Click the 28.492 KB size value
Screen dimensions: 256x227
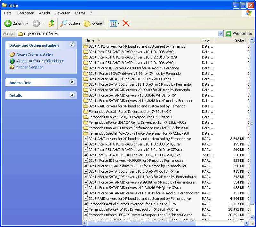coord(236,209)
